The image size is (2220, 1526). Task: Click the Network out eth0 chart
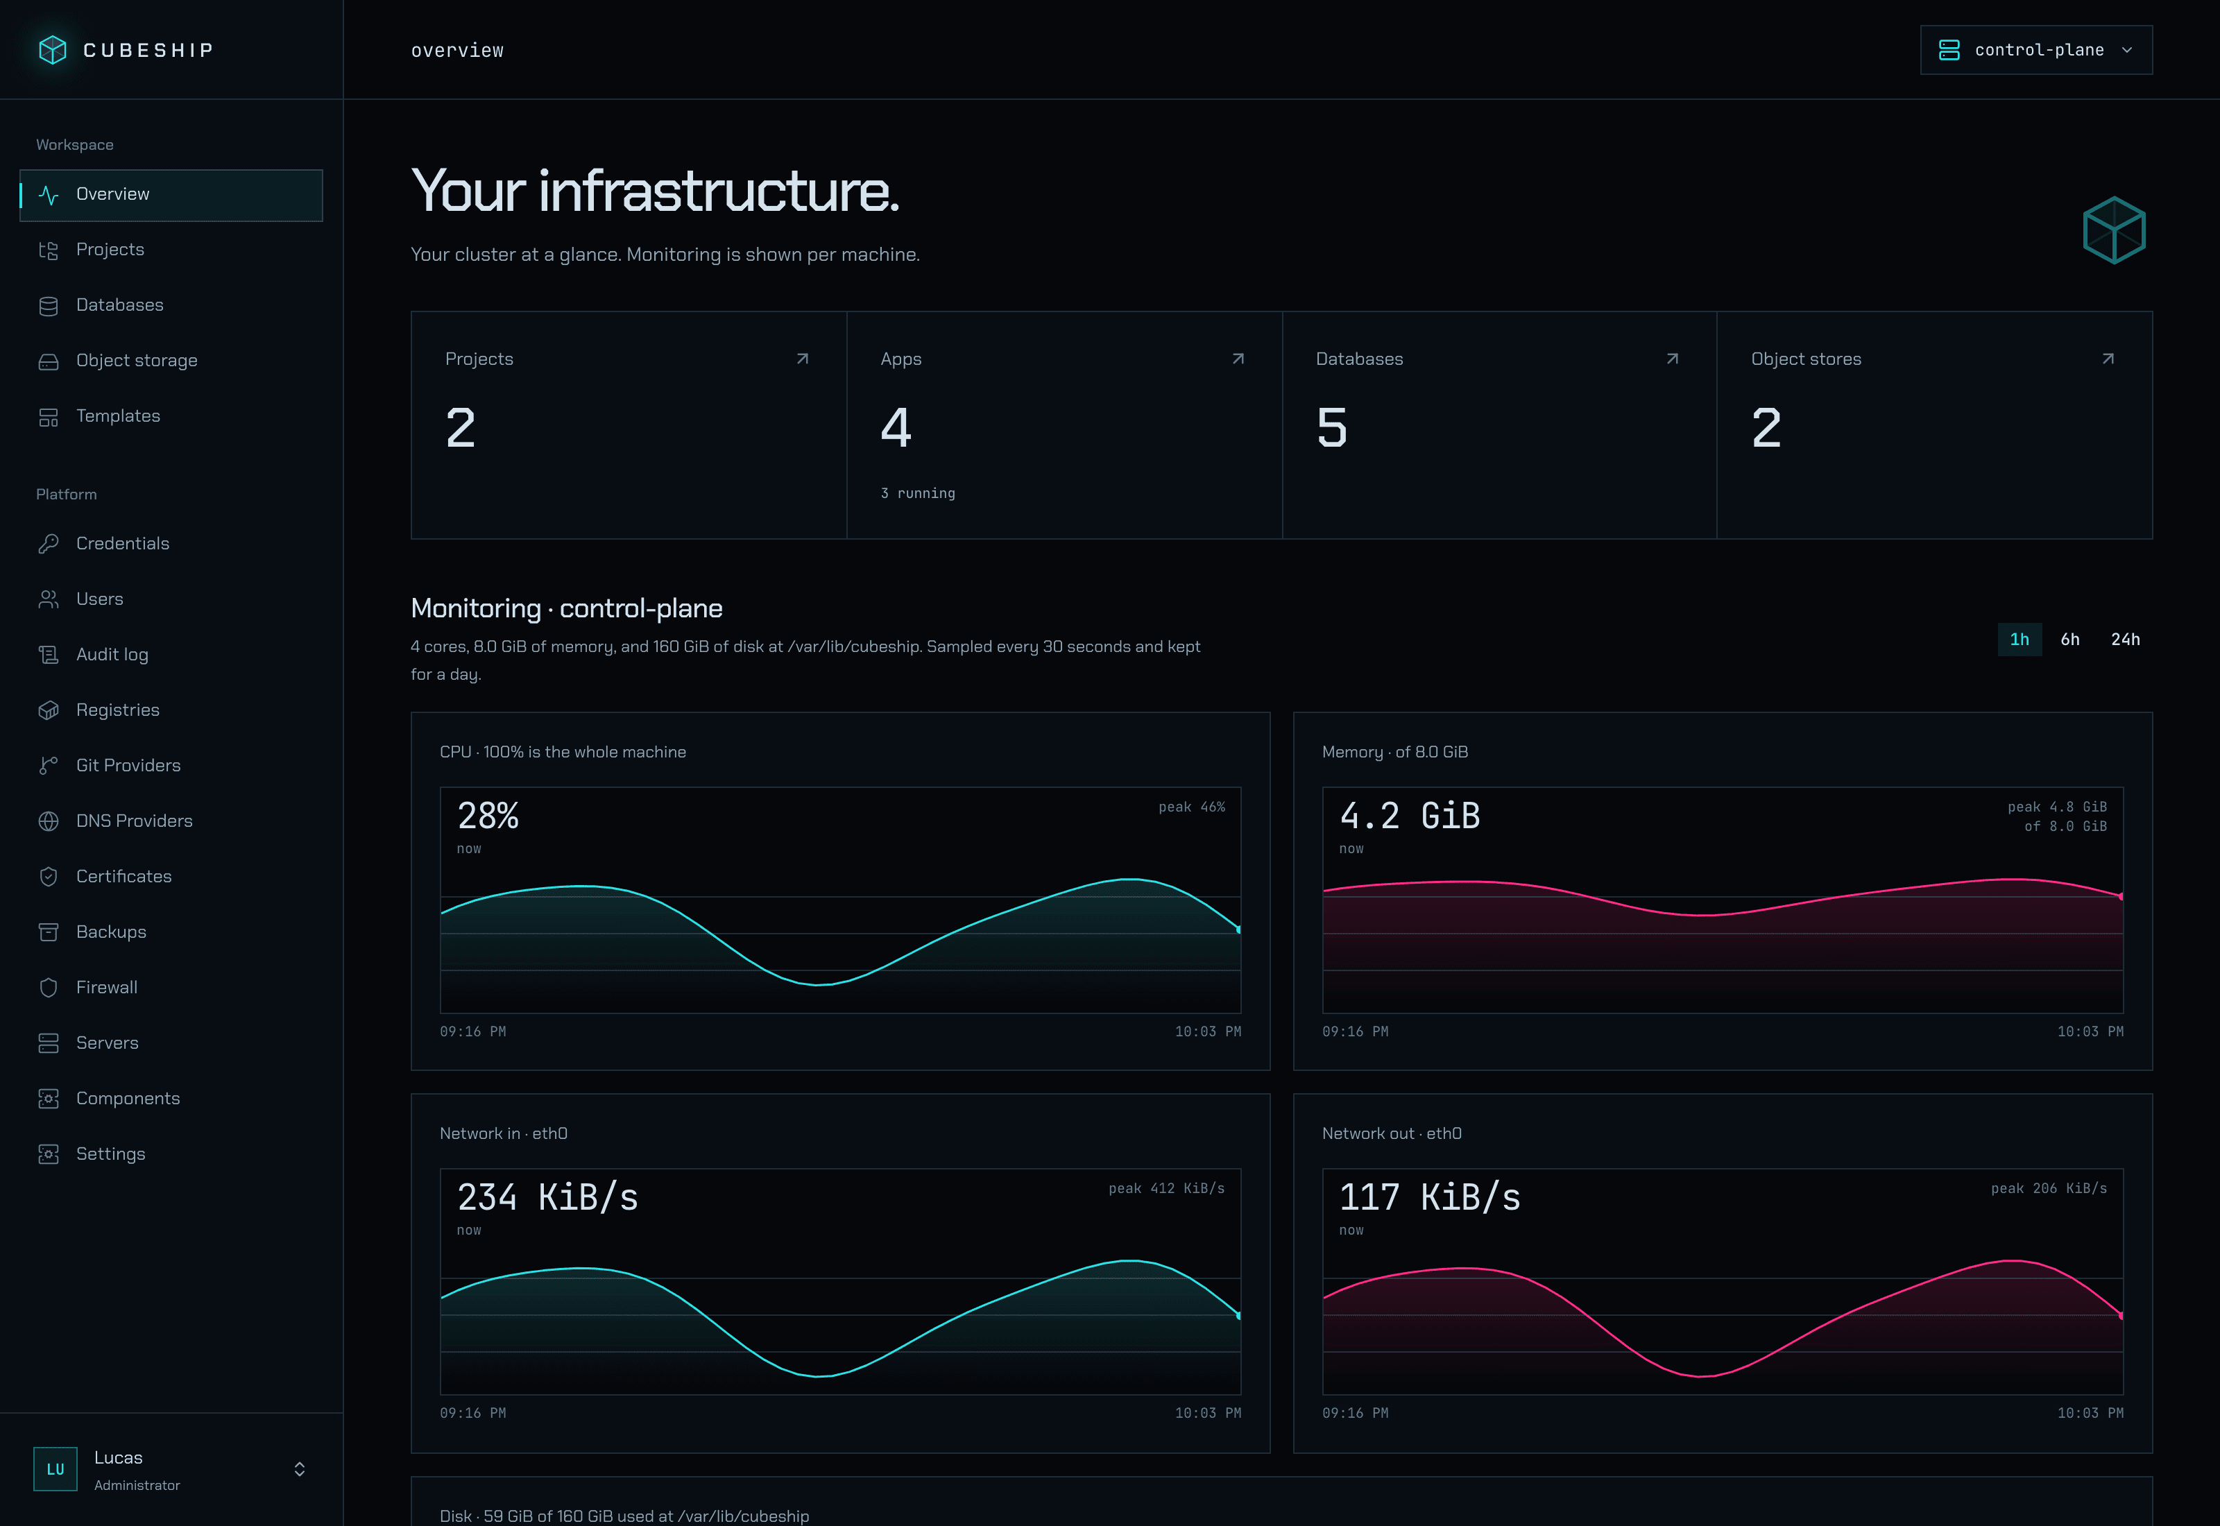point(1723,1281)
